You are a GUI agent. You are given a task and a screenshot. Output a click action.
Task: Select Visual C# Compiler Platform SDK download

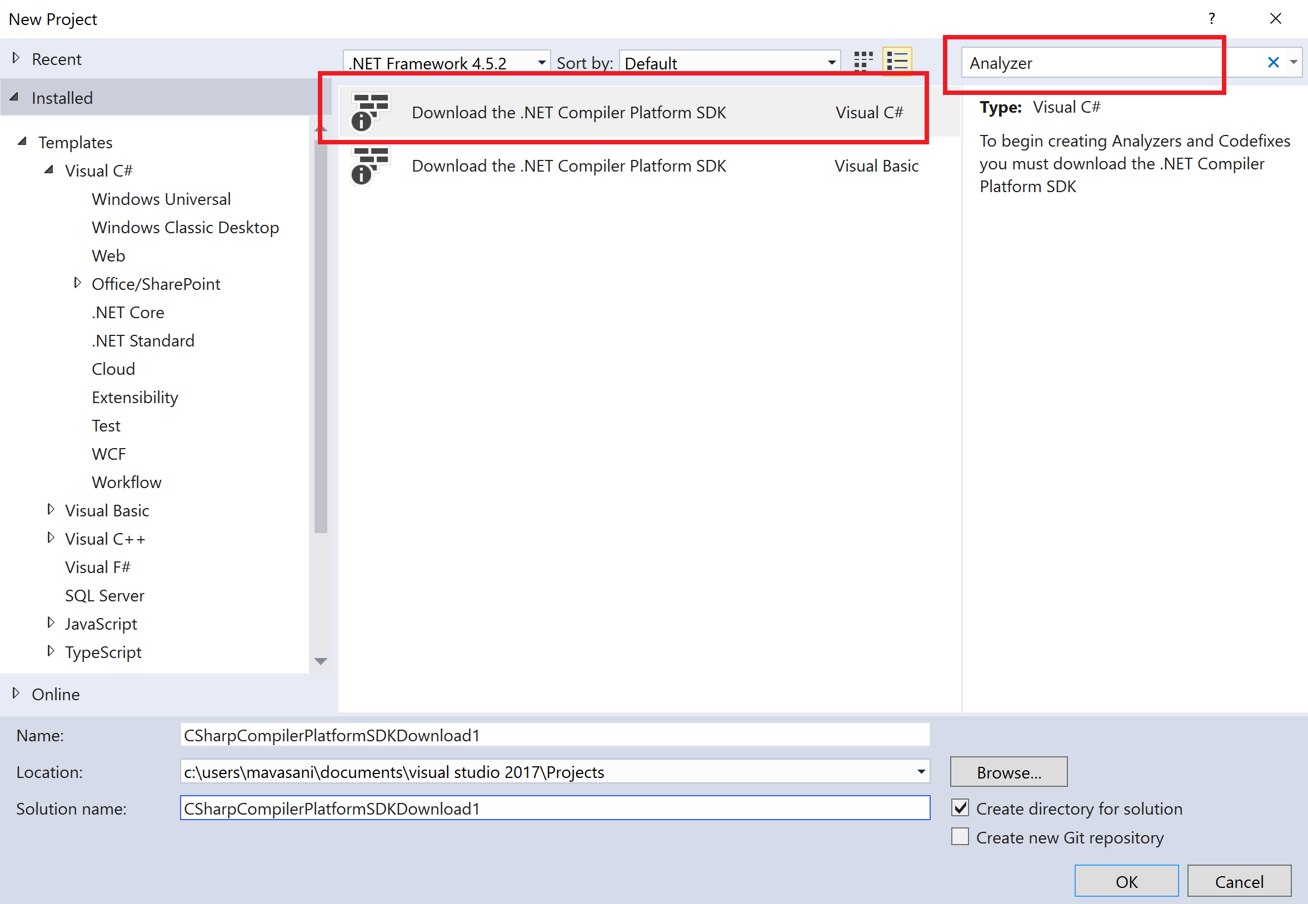point(648,112)
